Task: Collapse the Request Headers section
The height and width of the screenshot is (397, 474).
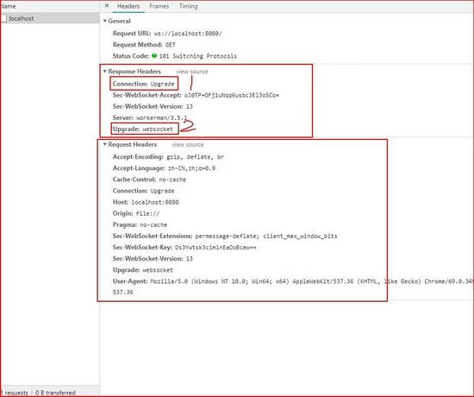Action: tap(105, 144)
